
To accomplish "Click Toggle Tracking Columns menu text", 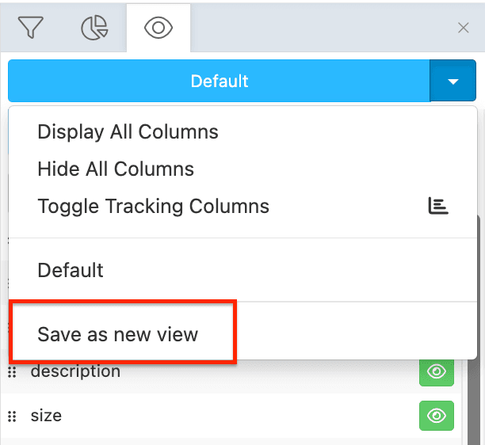I will click(153, 207).
